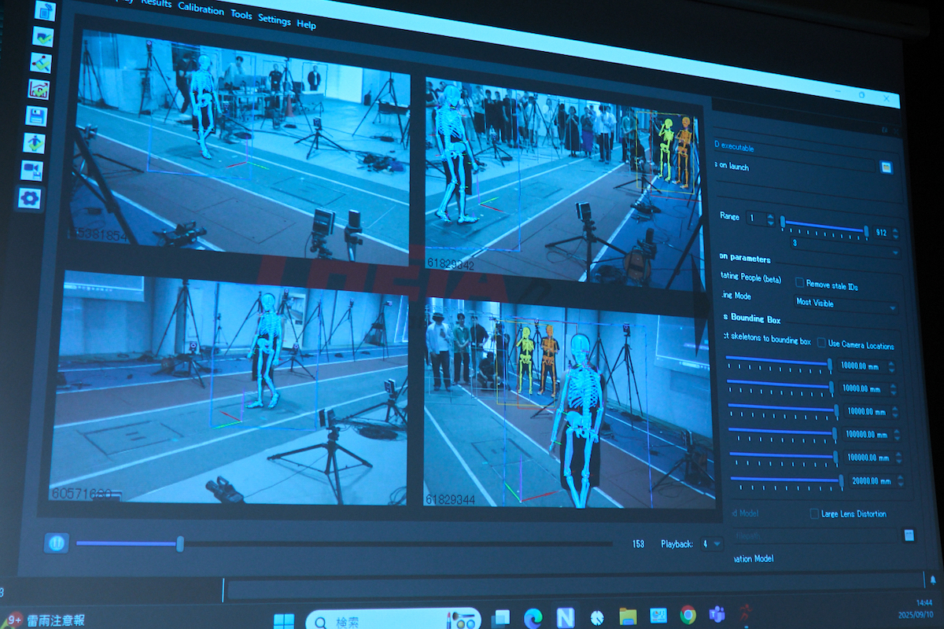This screenshot has width=944, height=629.
Task: Click the nodes with checkmark sidebar icon
Action: (x=41, y=63)
